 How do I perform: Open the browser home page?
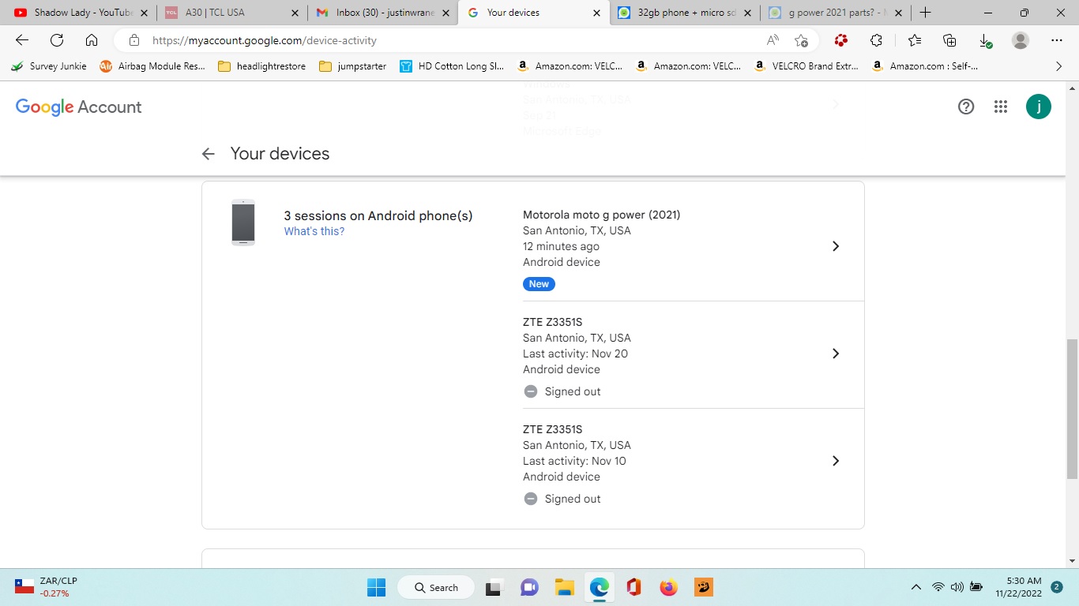point(92,40)
